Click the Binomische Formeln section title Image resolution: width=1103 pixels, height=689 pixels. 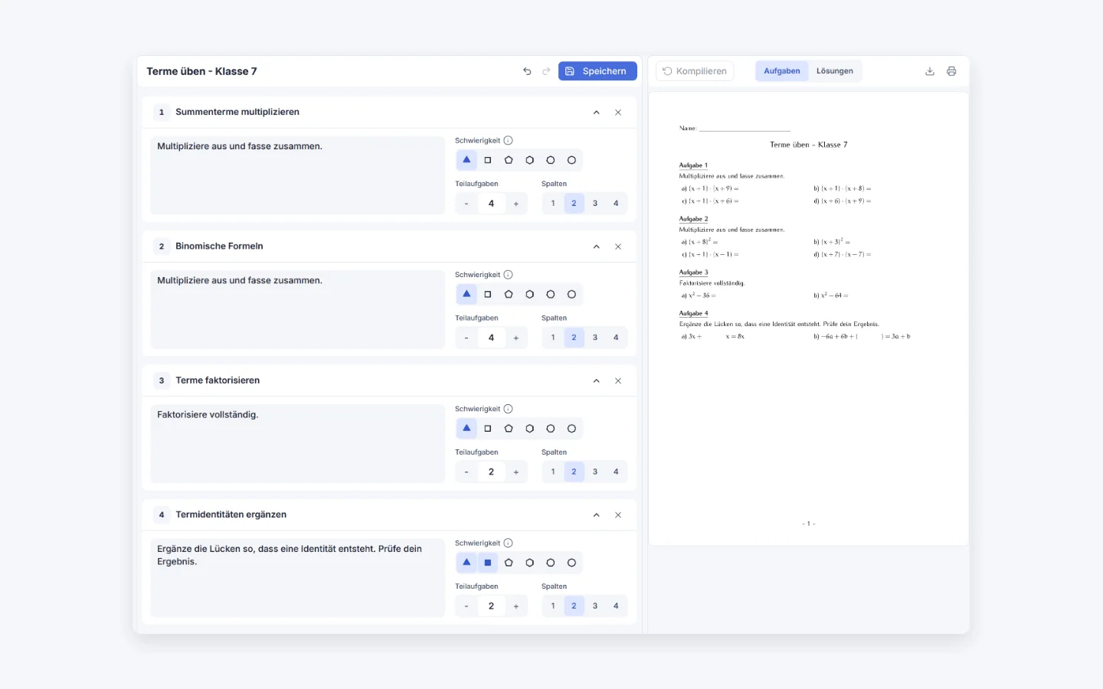pyautogui.click(x=219, y=247)
